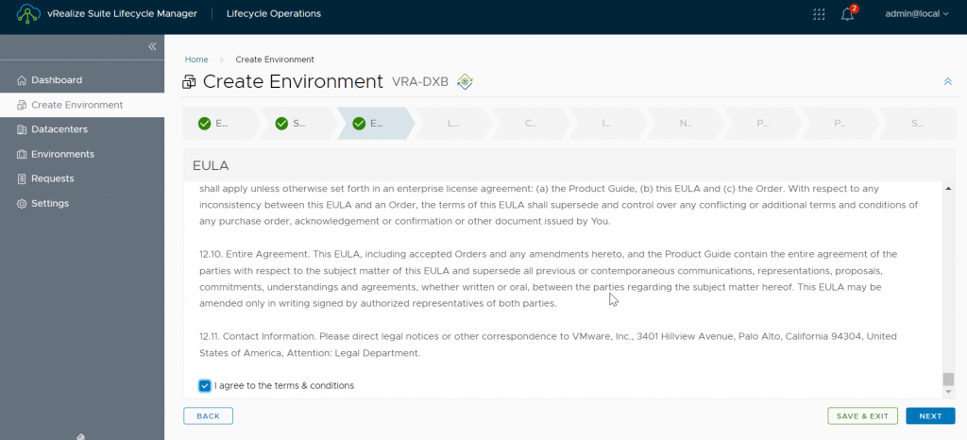This screenshot has height=440, width=967.
Task: Click the NEXT button
Action: pos(930,416)
